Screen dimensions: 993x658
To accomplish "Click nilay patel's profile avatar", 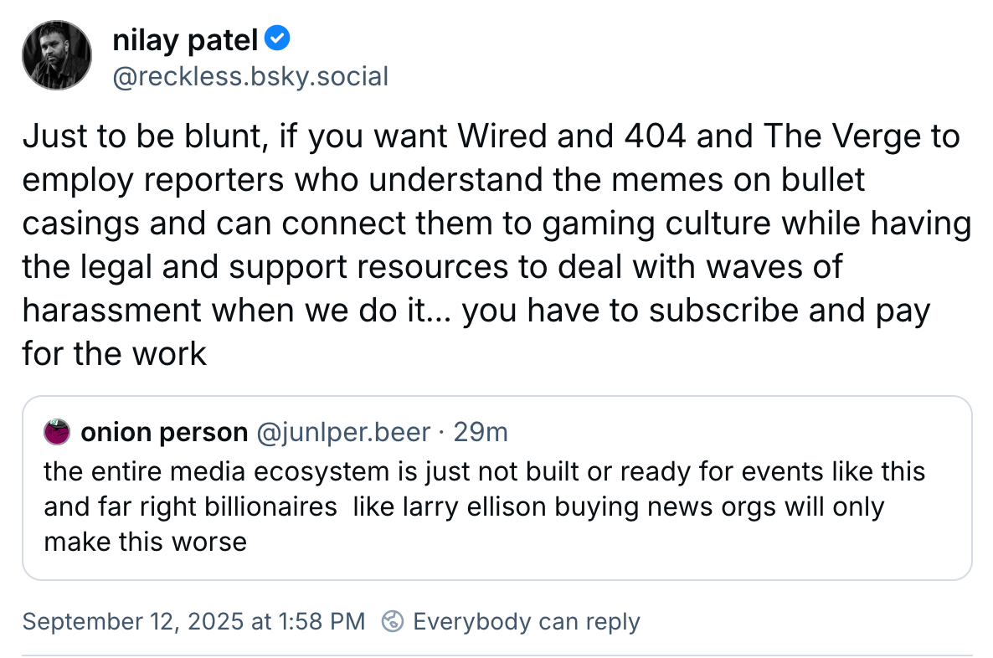I will 56,56.
